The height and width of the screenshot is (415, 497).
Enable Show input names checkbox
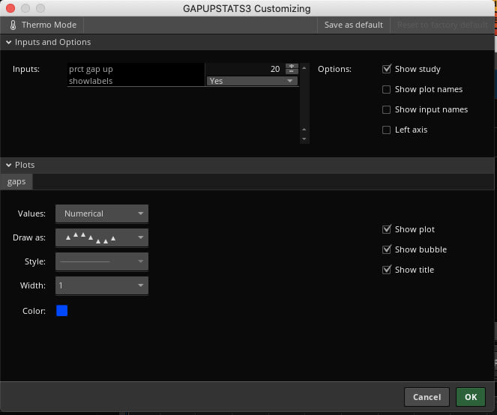tap(386, 109)
